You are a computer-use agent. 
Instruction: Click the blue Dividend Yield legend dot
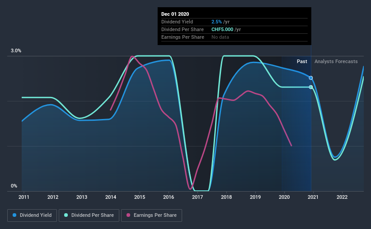pos(14,215)
